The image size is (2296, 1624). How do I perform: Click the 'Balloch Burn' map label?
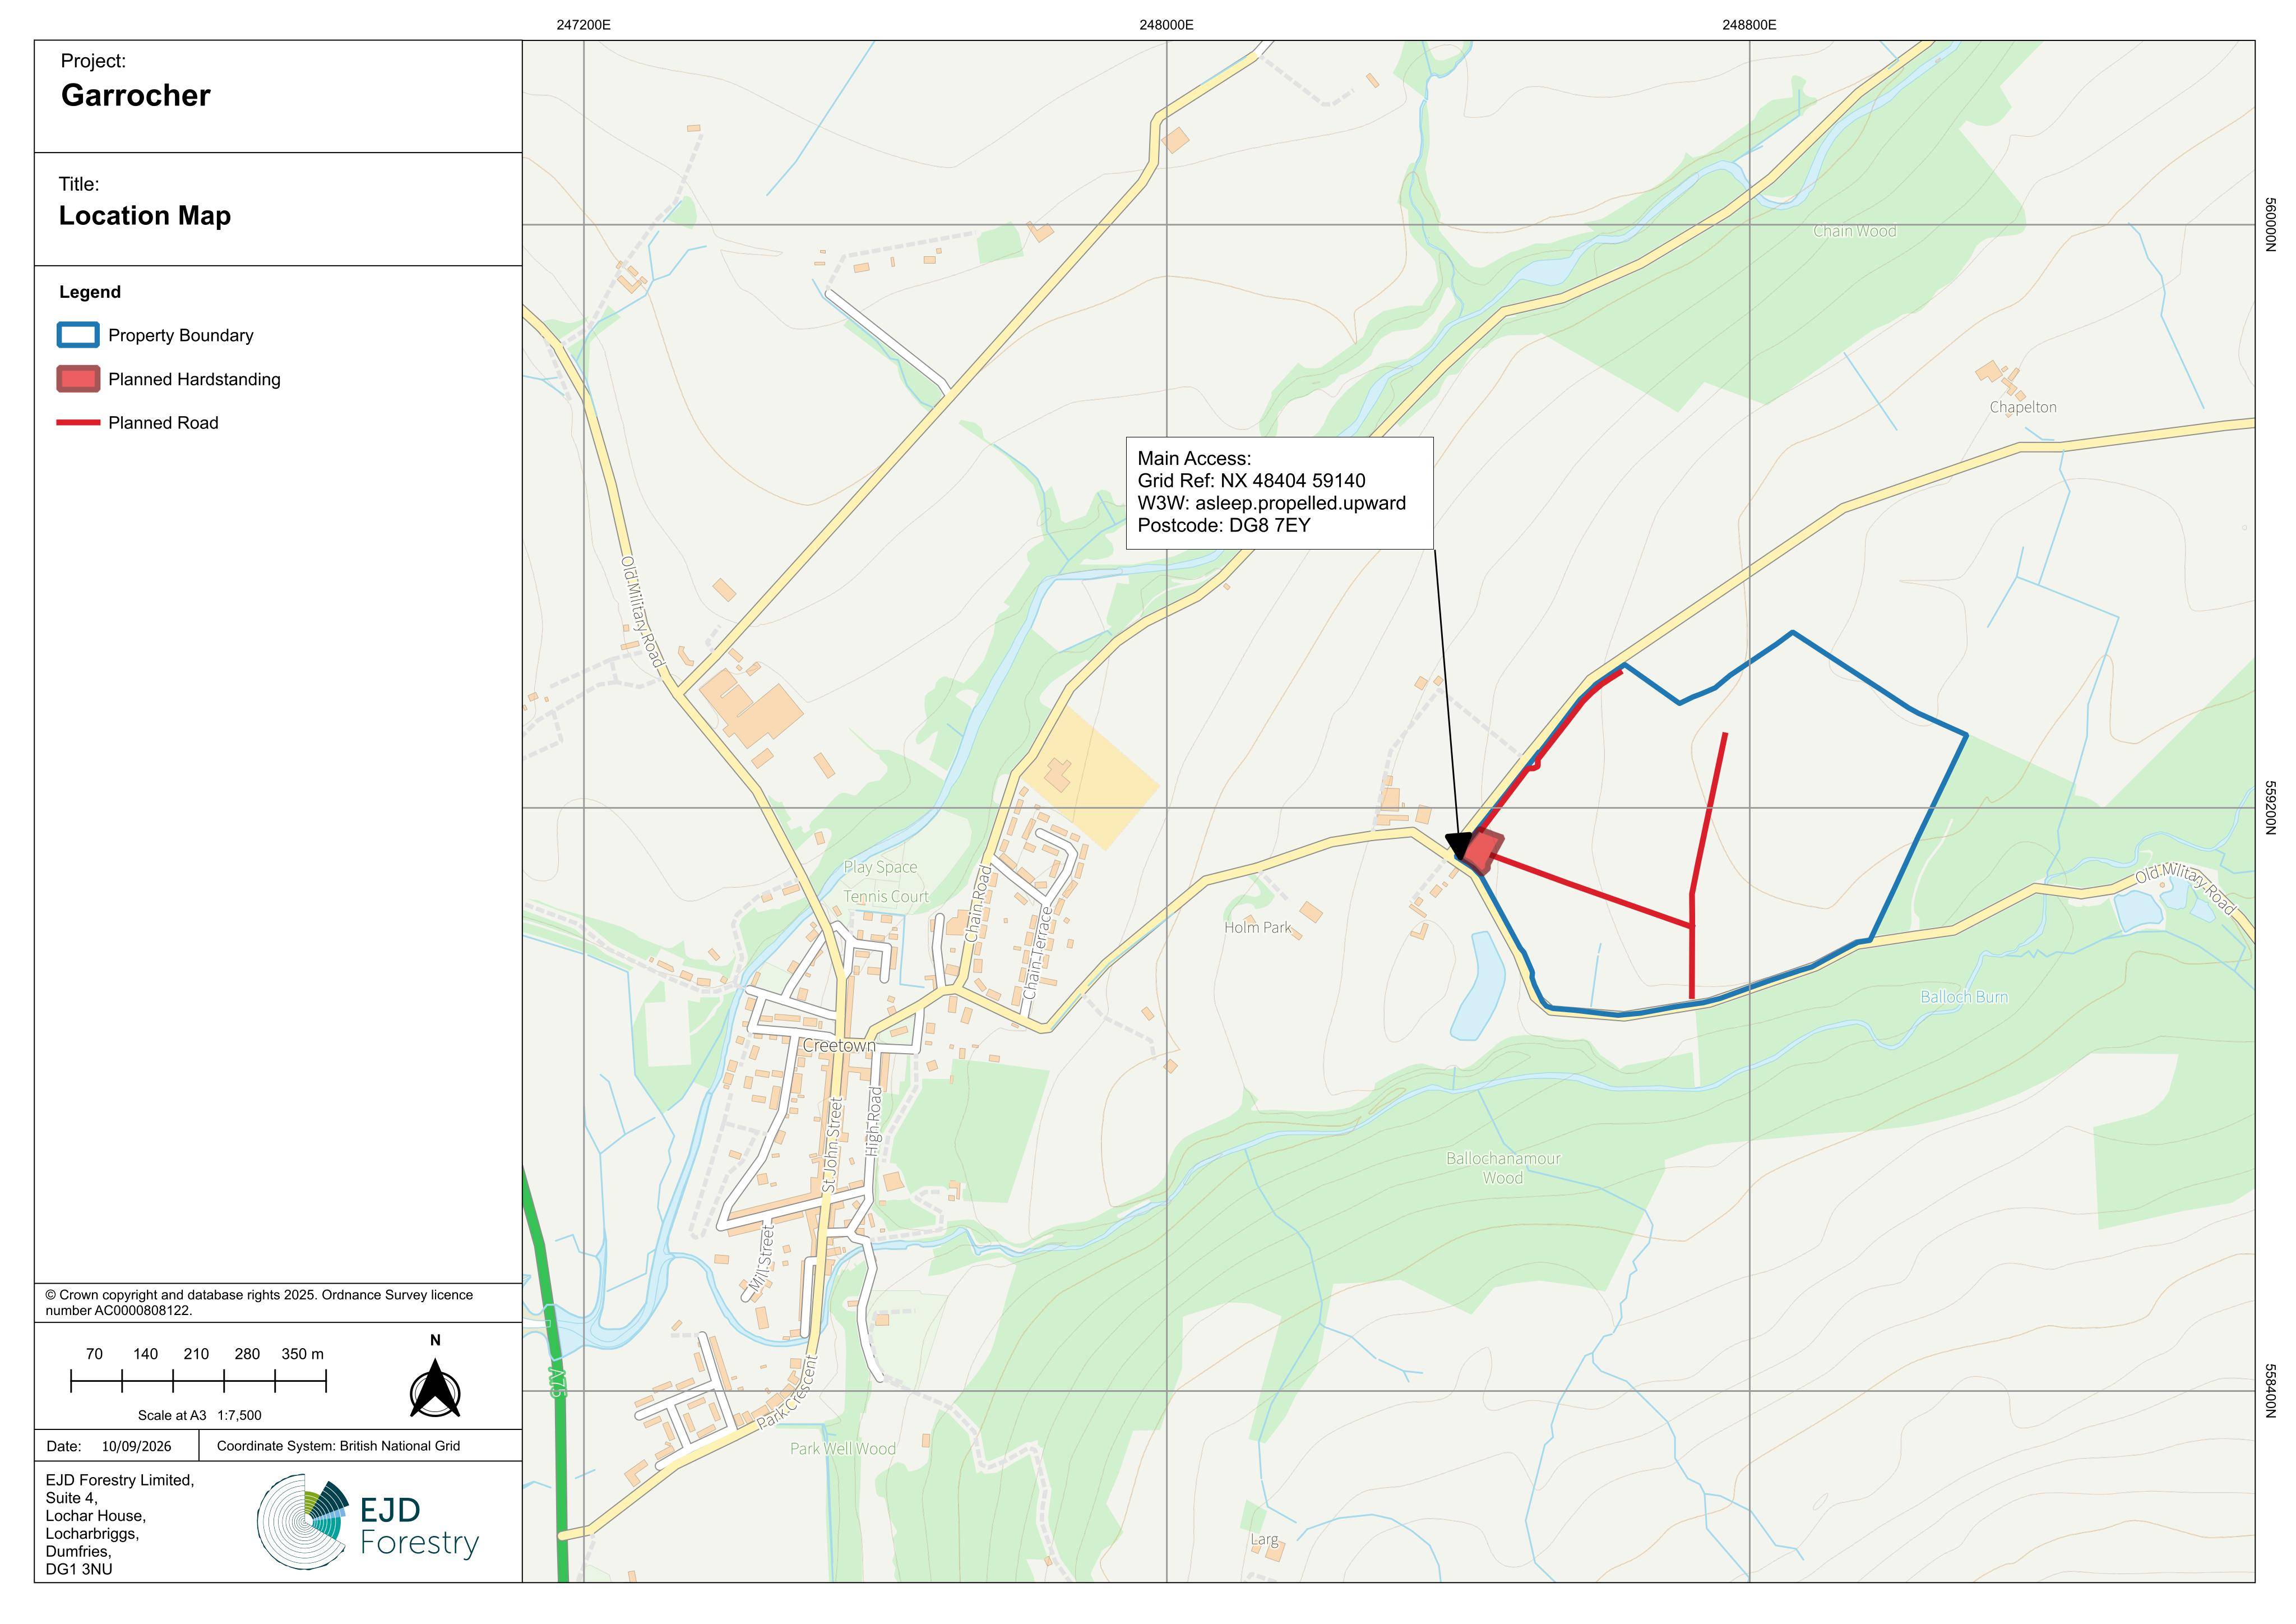pyautogui.click(x=1964, y=996)
